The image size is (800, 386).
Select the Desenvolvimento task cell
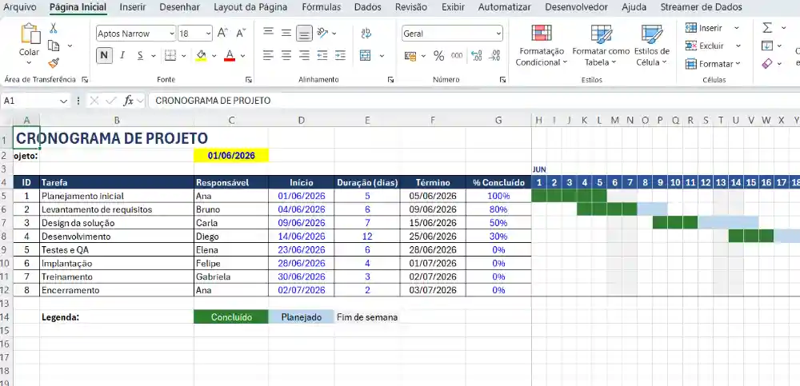coord(117,237)
